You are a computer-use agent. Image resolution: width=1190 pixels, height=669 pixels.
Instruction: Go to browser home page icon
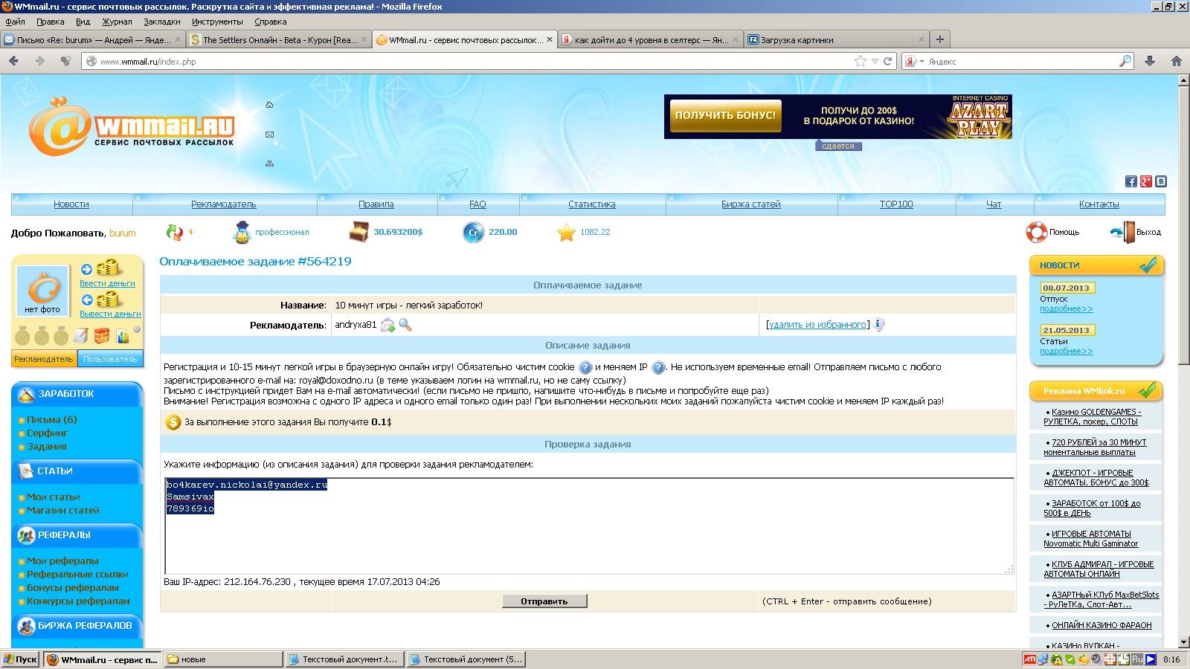click(1177, 61)
